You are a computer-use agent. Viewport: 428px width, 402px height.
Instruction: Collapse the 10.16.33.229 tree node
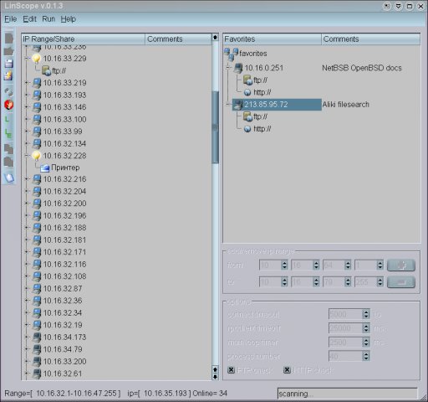pyautogui.click(x=27, y=59)
